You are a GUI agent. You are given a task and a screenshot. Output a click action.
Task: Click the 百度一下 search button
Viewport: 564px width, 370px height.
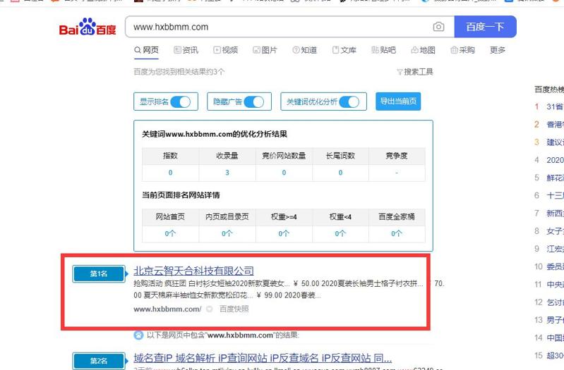485,27
